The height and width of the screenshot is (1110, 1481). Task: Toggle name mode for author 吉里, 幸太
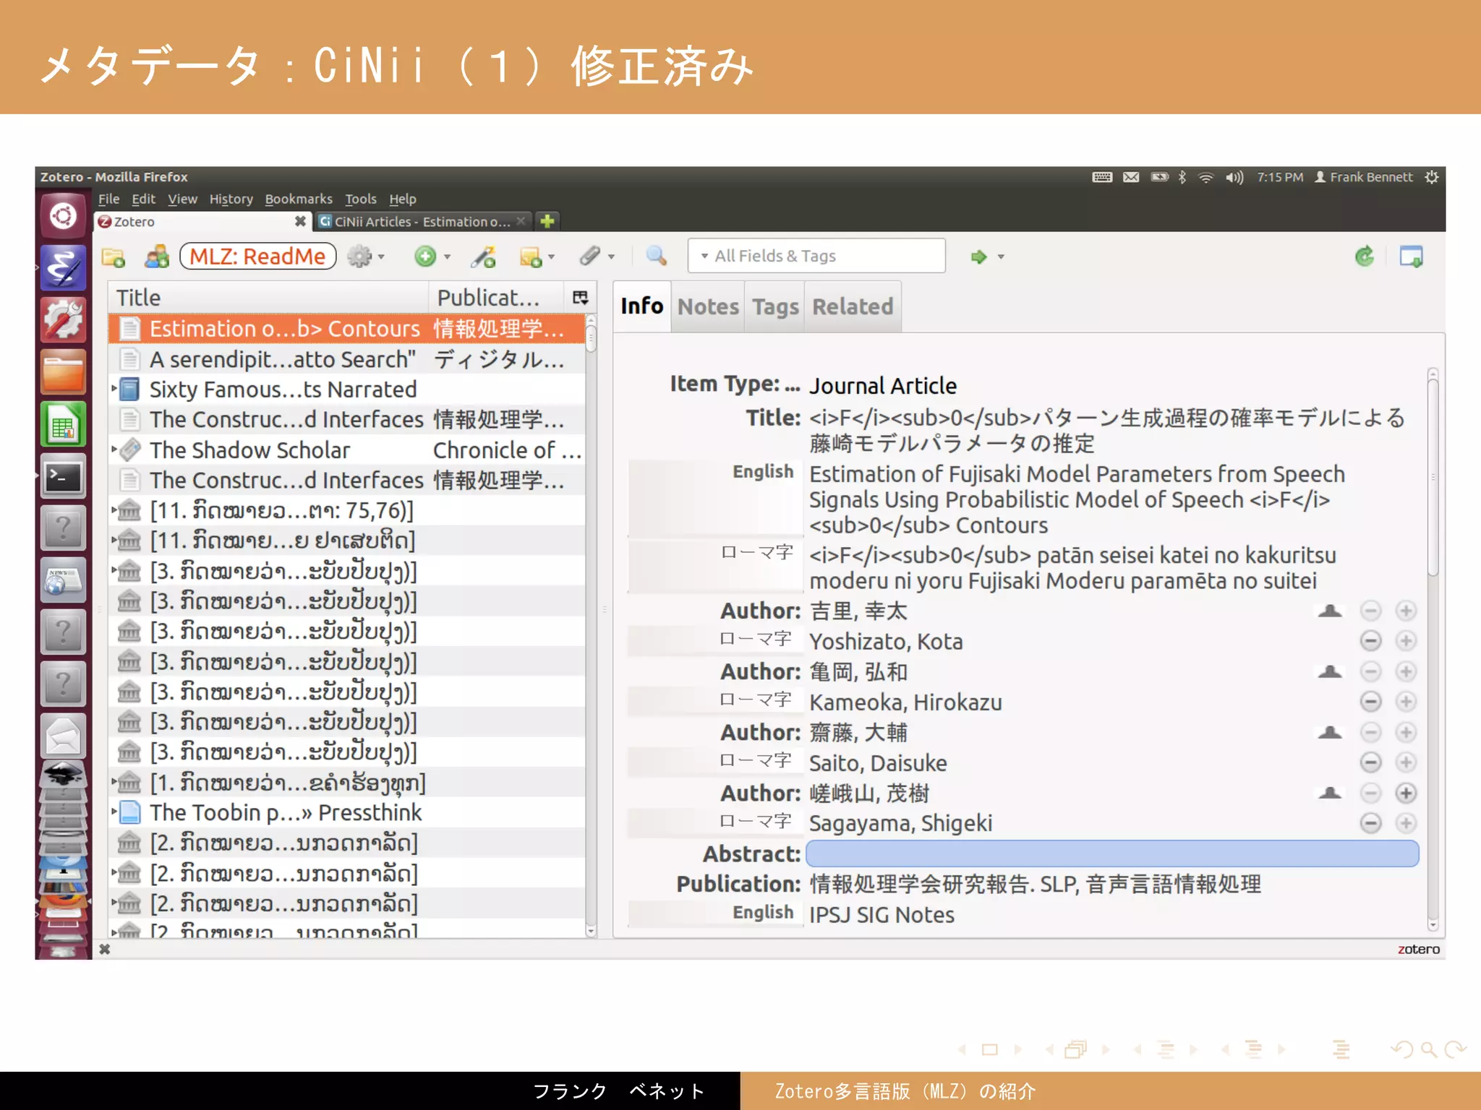point(1329,611)
